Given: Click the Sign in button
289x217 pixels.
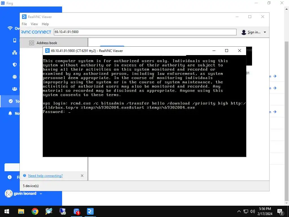Looking at the screenshot, I should click(254, 32).
